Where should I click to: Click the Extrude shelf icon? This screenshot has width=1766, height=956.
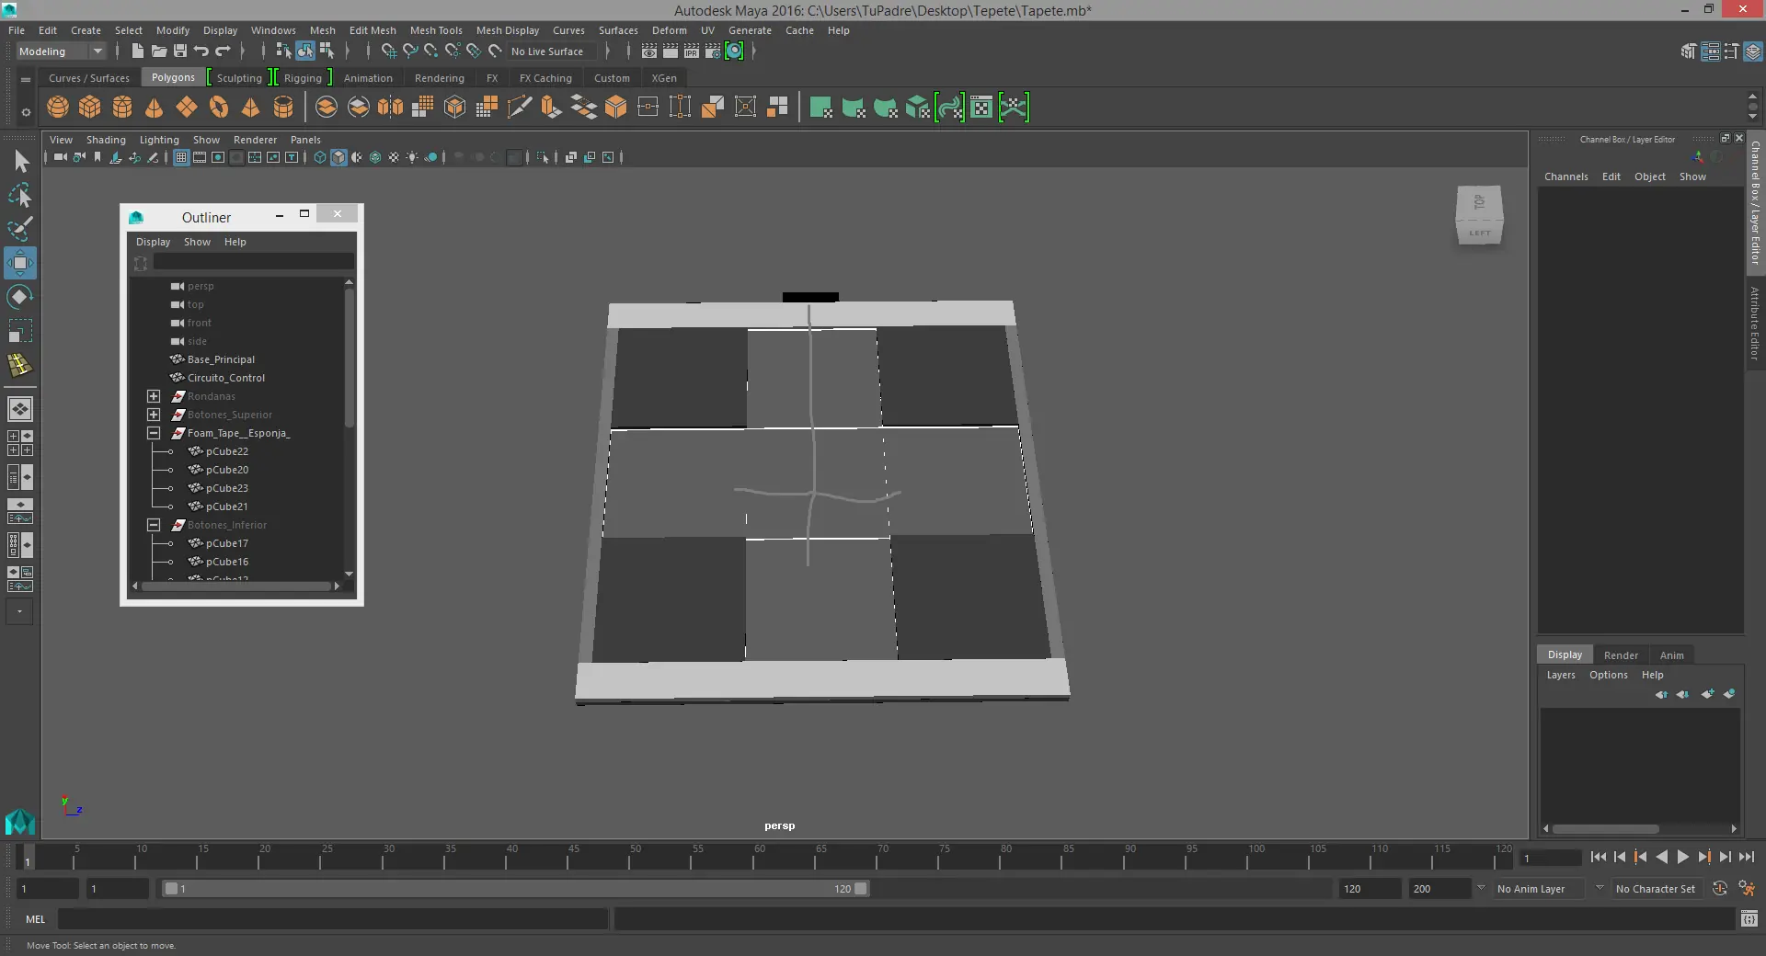coord(551,108)
